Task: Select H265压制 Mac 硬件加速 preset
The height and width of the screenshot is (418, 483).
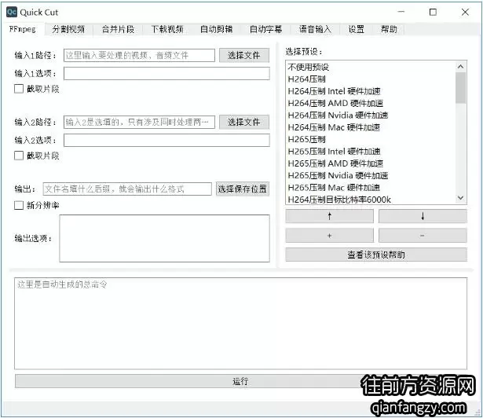Action: (371, 187)
